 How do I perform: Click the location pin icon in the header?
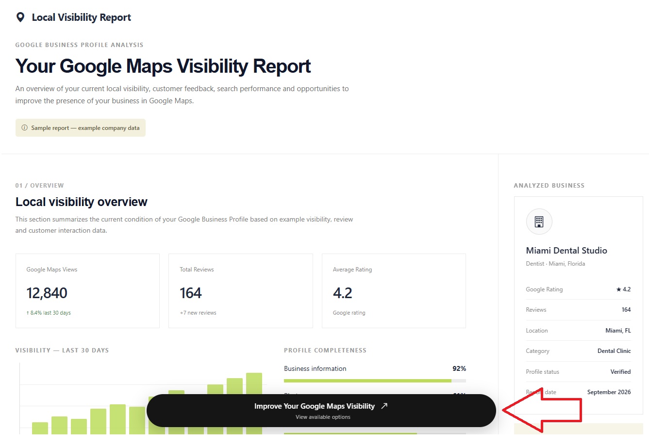pyautogui.click(x=20, y=17)
